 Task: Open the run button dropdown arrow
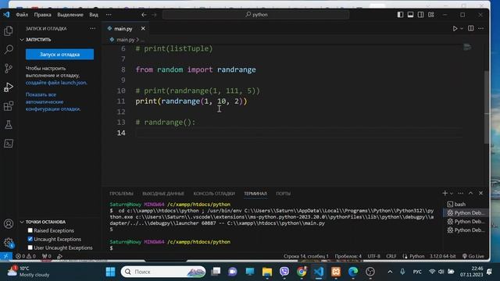(462, 29)
